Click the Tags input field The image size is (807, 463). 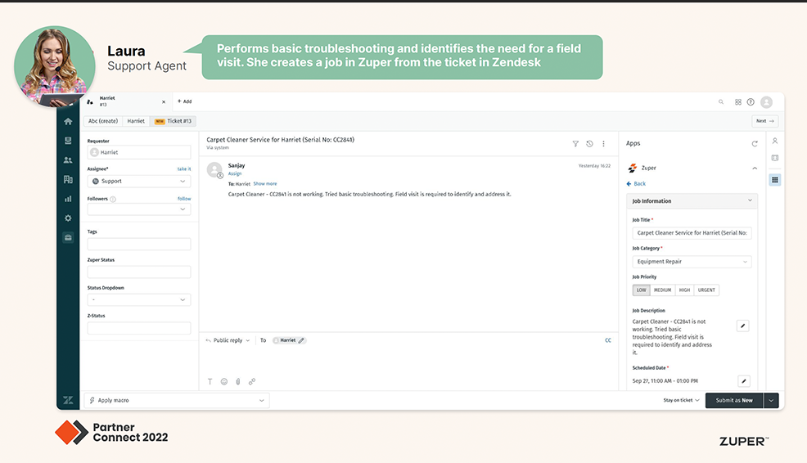tap(139, 244)
